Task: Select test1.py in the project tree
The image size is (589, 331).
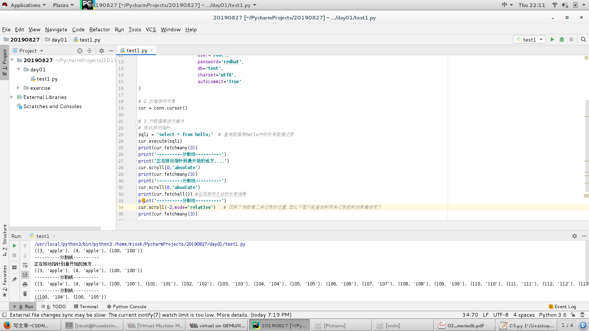Action: coord(47,79)
